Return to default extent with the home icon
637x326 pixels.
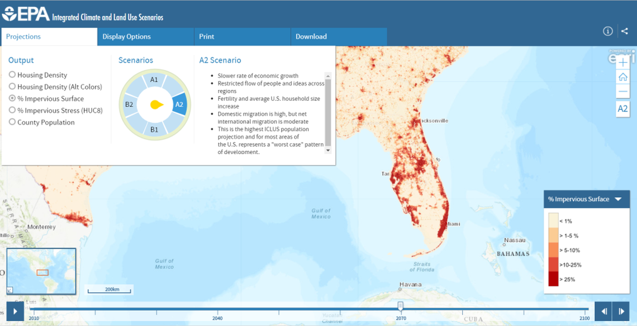tap(622, 76)
